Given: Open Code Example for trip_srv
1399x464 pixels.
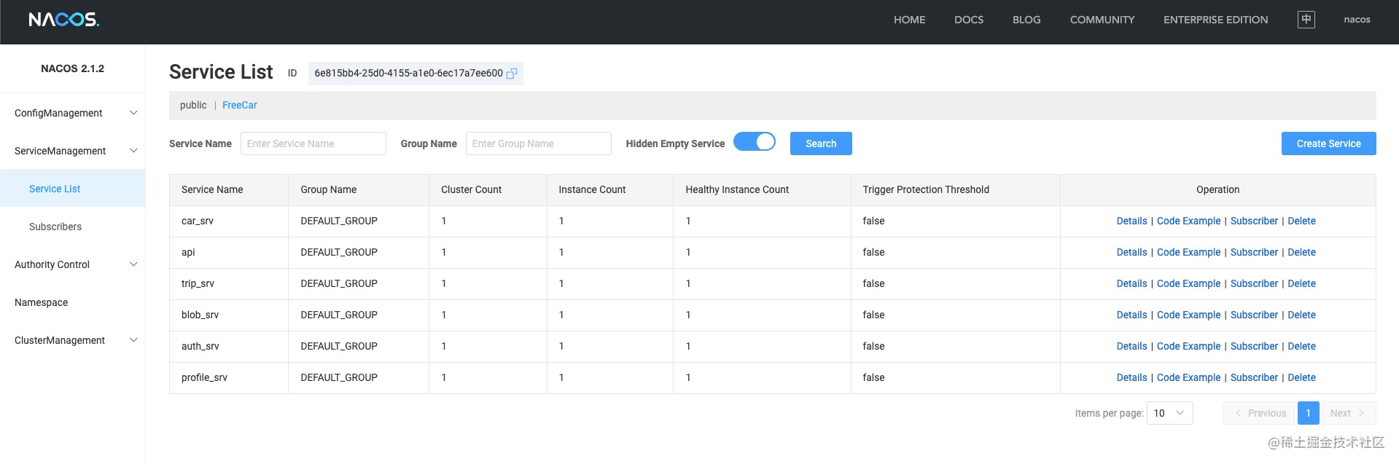Looking at the screenshot, I should (x=1188, y=283).
